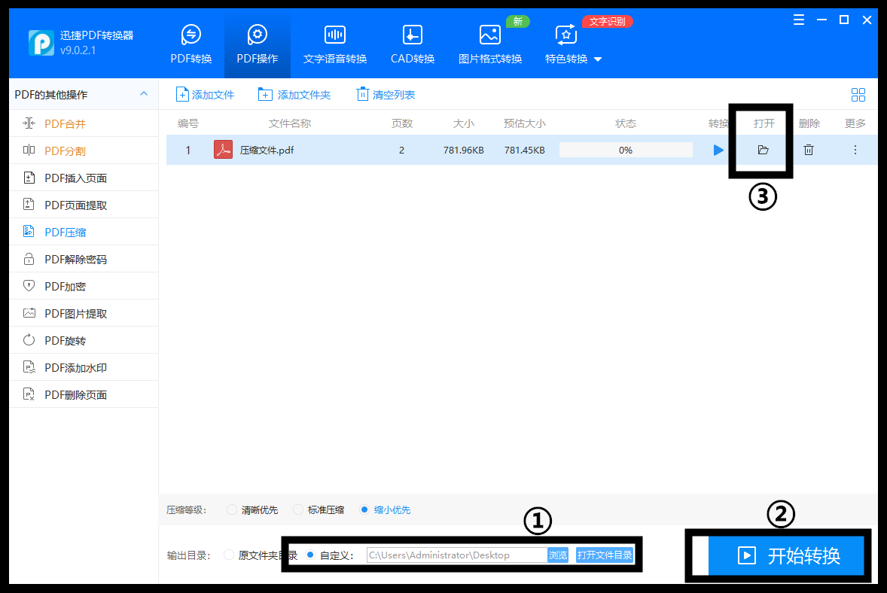Select PDF页面提取 in sidebar
Screen dimensions: 887x593
coord(84,205)
